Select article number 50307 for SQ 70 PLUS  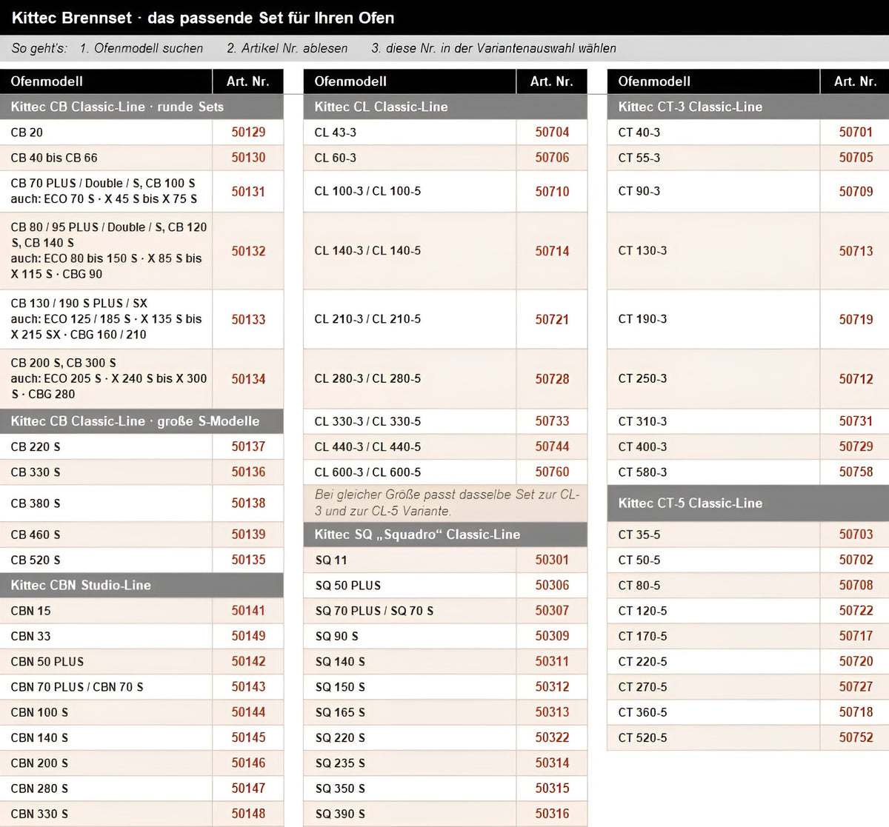pos(552,610)
